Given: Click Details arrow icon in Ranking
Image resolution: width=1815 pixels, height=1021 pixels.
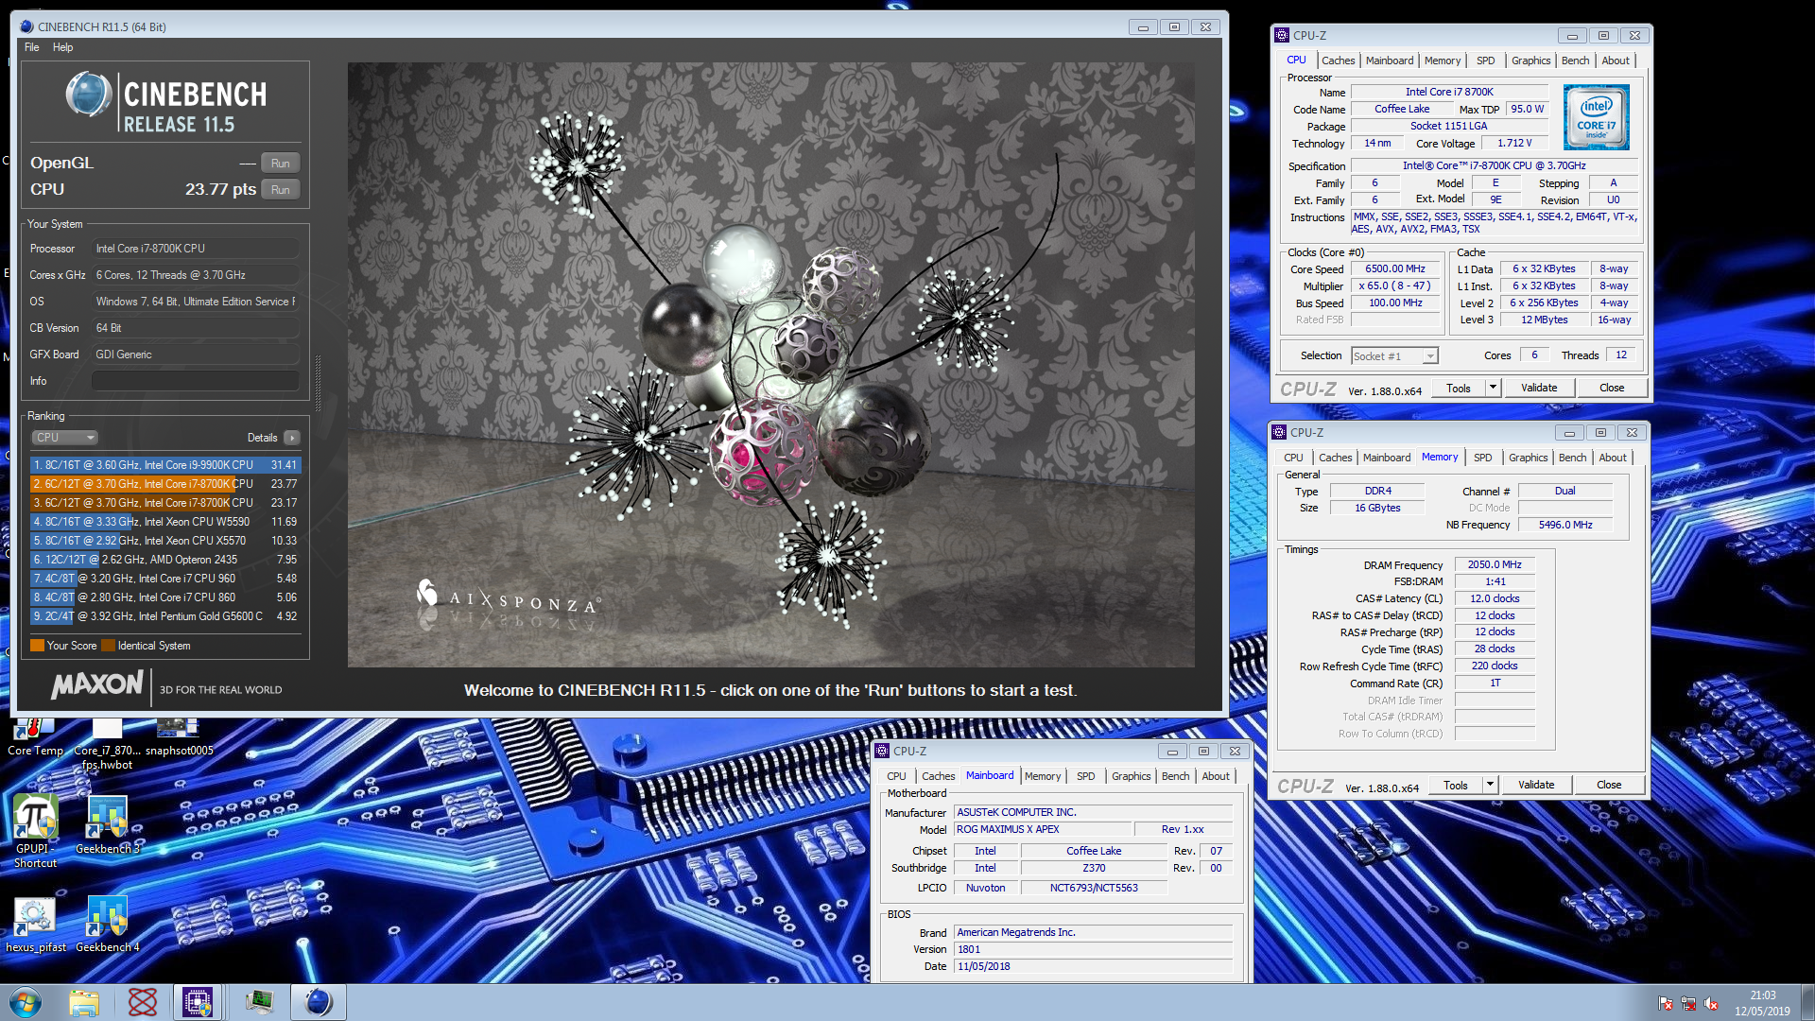Looking at the screenshot, I should [291, 438].
